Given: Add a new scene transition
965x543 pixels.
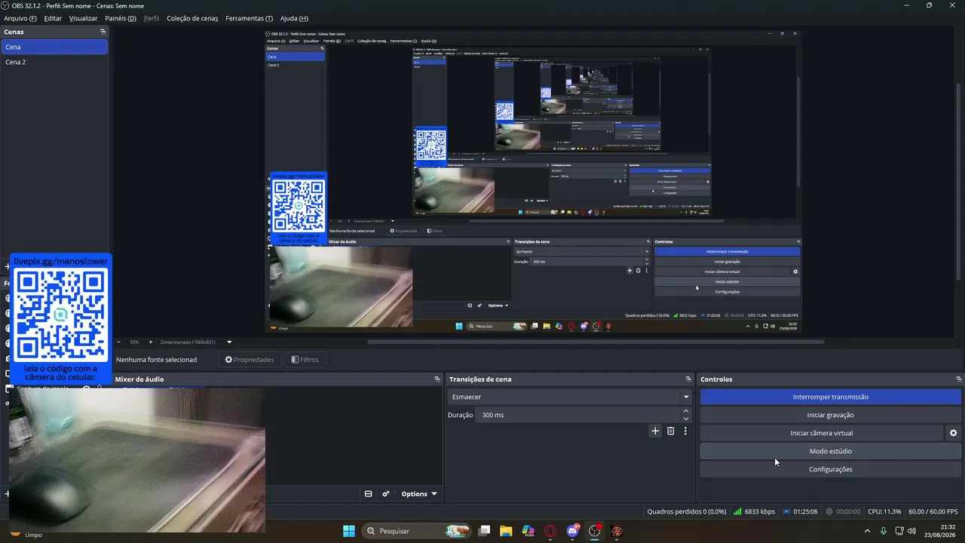Looking at the screenshot, I should point(655,431).
